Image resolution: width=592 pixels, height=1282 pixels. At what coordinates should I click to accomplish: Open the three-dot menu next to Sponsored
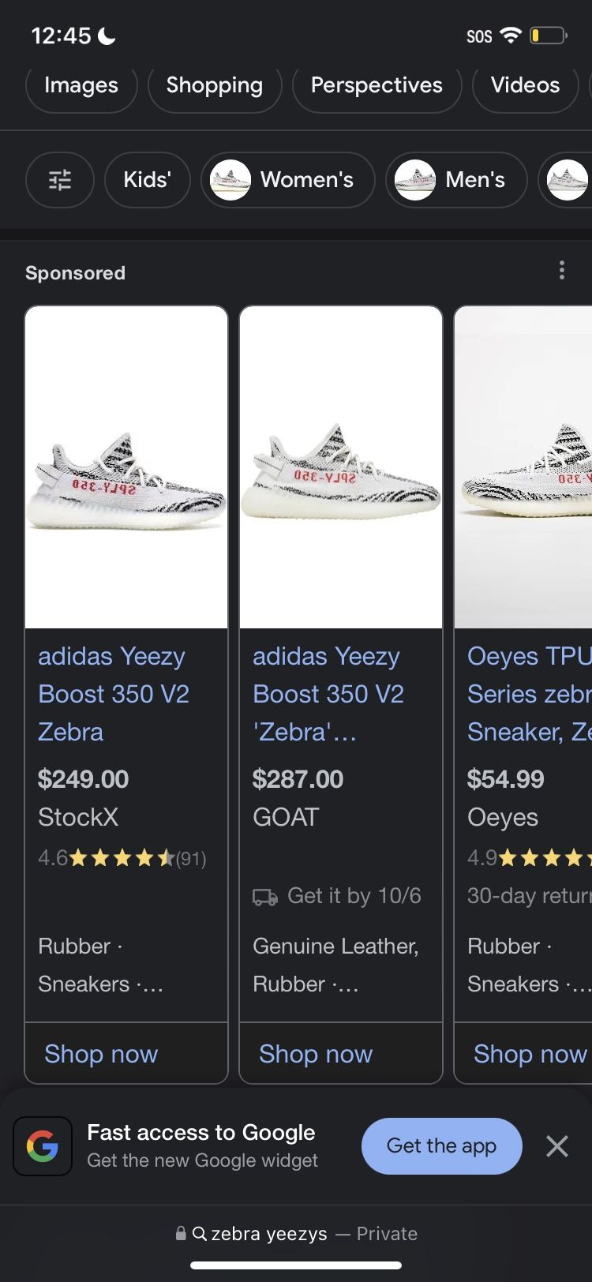point(562,271)
